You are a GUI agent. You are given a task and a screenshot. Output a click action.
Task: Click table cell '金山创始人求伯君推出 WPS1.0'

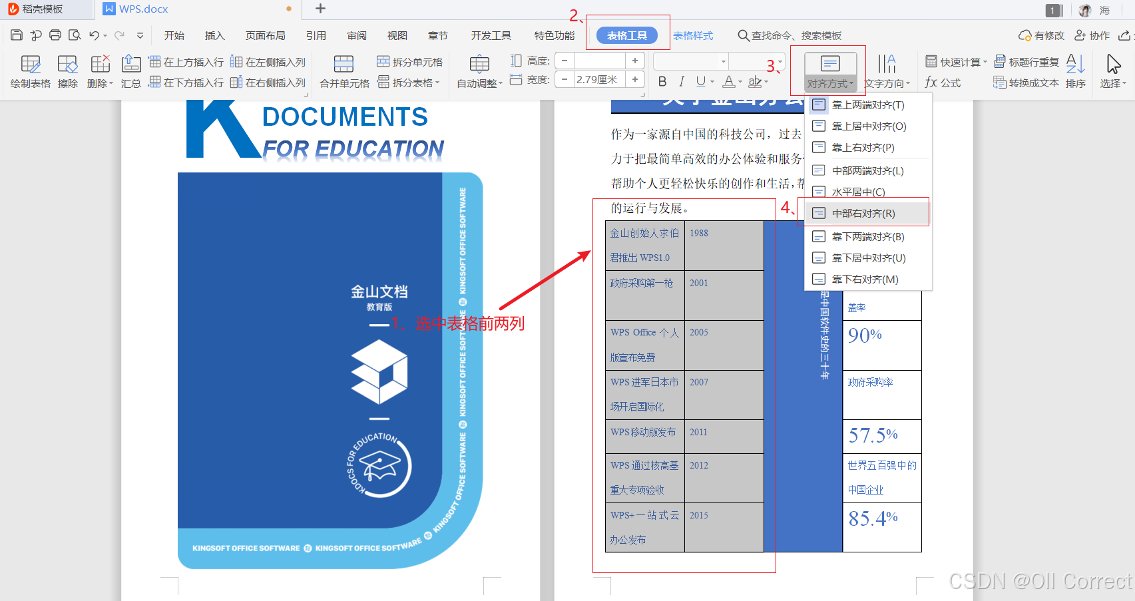click(645, 245)
